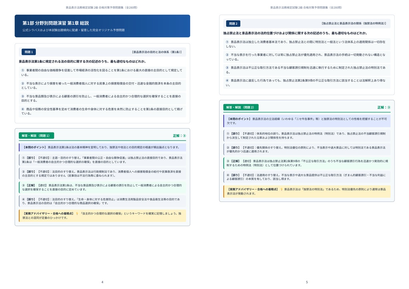Click the tag 【独占禁止法と景品表示法の関係（独禁法の特例法）】
This screenshot has height=289, width=409.
point(354,24)
